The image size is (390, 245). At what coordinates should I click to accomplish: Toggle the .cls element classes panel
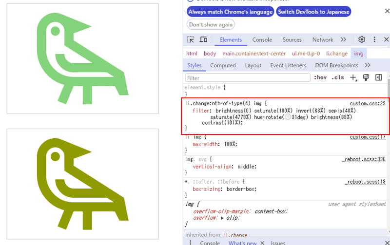[x=338, y=77]
